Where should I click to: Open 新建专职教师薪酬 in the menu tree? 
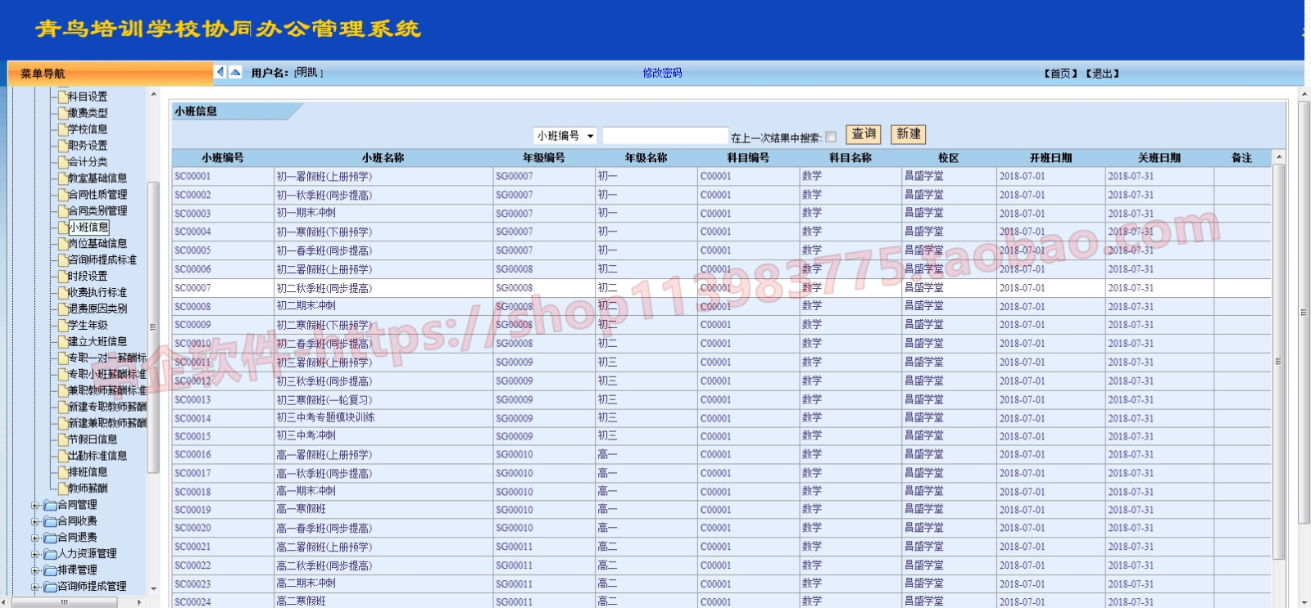(107, 407)
